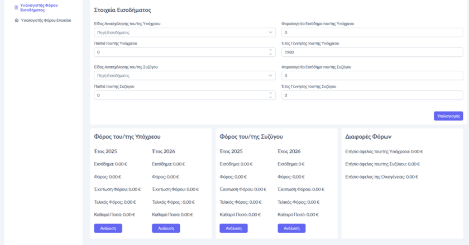Screen dimensions: 469x245
Task: Focus spouse's Έτος Γέννησης field
Action: coord(372,95)
